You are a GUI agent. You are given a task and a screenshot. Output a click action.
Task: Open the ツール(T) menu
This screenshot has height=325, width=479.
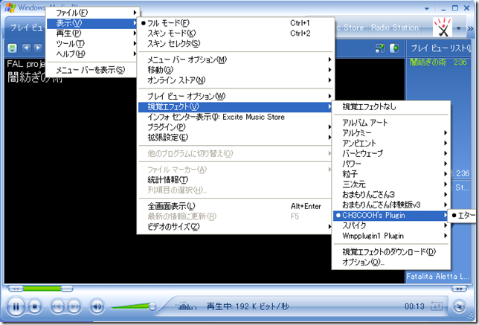pos(92,44)
